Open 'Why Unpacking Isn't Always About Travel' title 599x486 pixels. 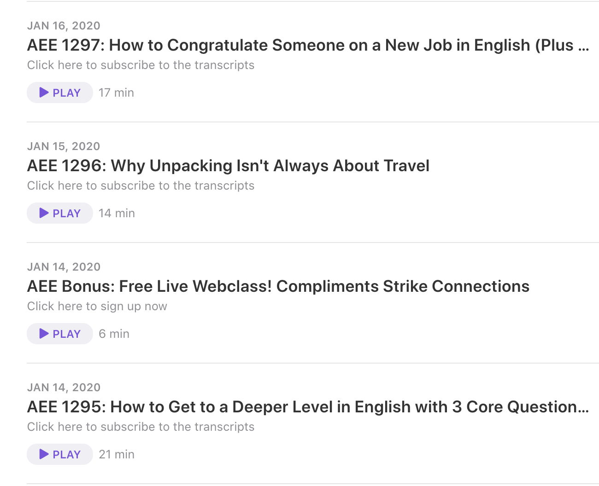click(x=228, y=166)
